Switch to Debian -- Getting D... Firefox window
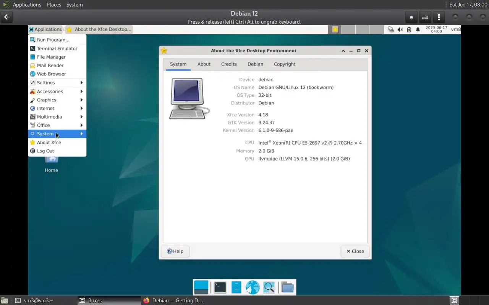 coord(173,300)
